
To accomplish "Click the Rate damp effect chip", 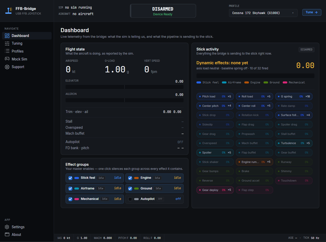I will tap(294, 106).
